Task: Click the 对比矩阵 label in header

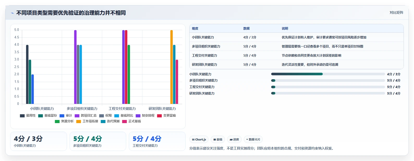Action: click(396, 12)
